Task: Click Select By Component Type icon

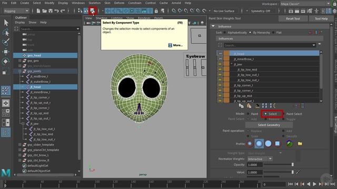Action: (93, 11)
